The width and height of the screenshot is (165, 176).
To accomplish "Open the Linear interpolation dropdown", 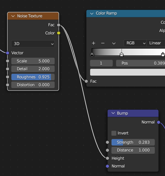I will (156, 43).
